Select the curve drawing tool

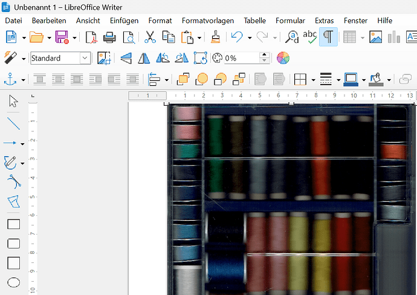14,182
